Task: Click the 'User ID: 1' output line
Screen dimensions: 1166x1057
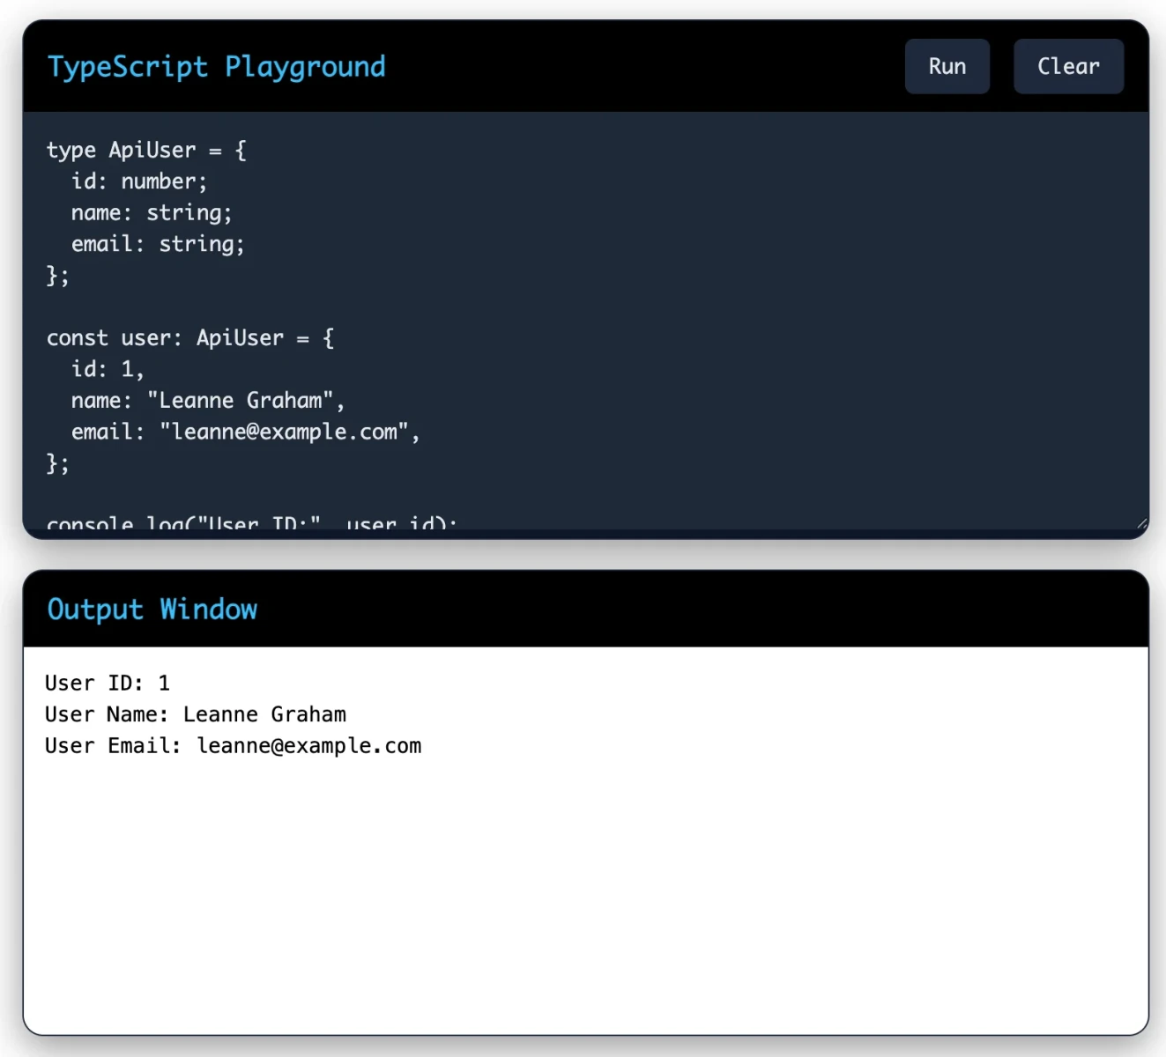Action: (108, 684)
